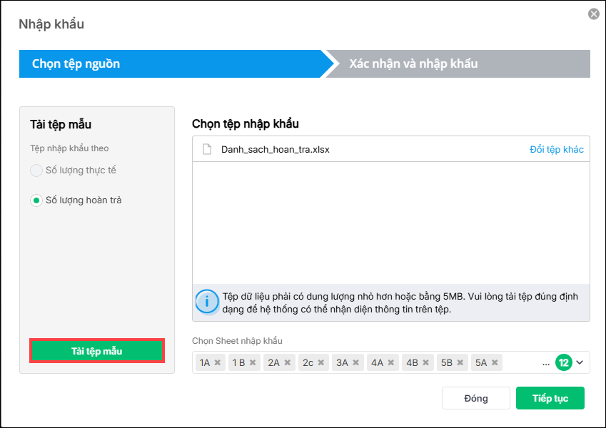Screen dimensions: 606x428
Task: Select the Số lượng thực tế radio option
Action: pos(36,170)
